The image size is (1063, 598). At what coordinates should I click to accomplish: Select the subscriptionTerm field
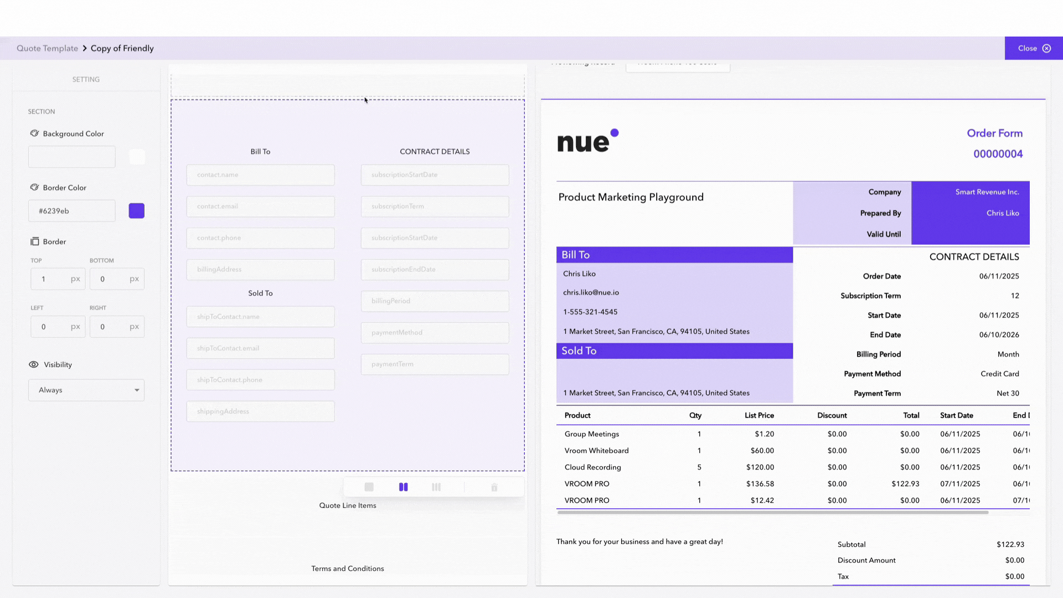coord(435,207)
